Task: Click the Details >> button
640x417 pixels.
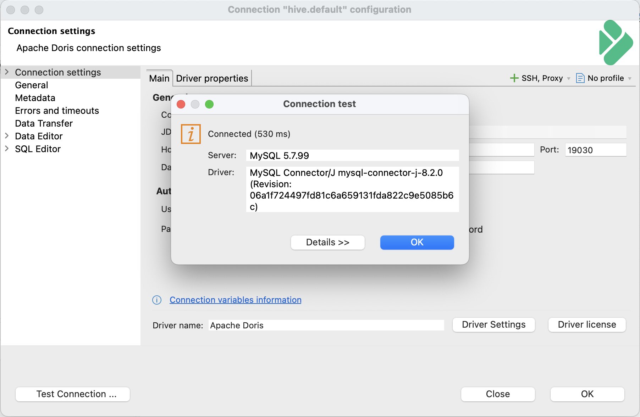Action: [x=328, y=243]
